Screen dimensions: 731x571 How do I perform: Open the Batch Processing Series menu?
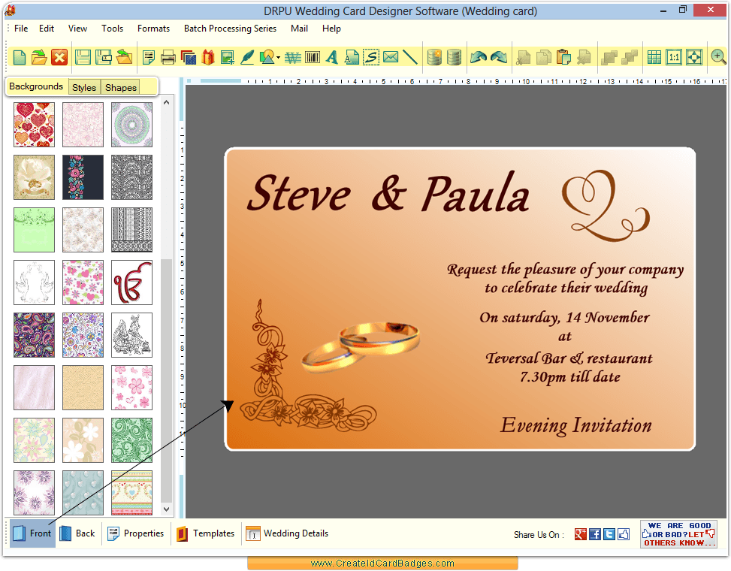tap(230, 29)
